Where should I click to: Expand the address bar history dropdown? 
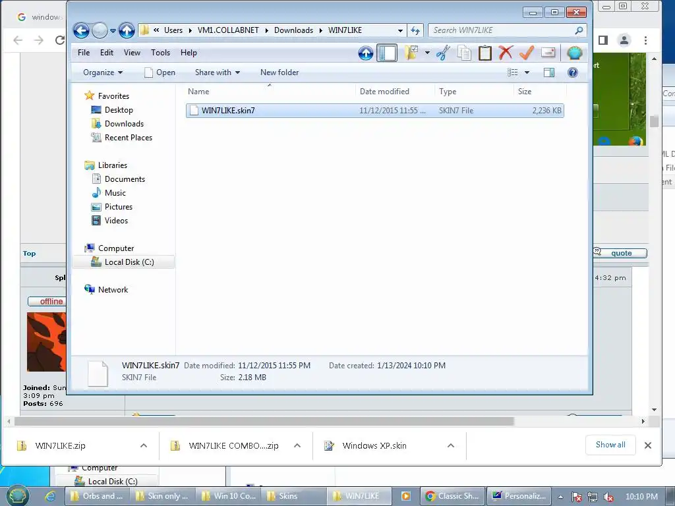click(400, 30)
